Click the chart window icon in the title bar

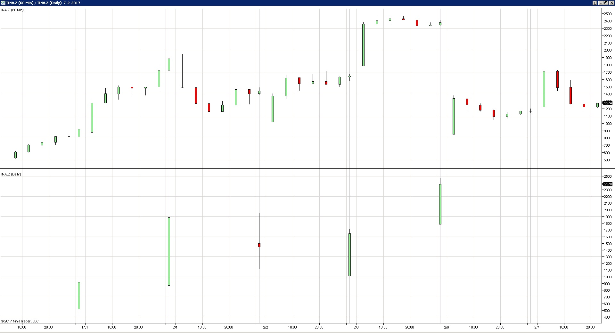[x=3, y=3]
